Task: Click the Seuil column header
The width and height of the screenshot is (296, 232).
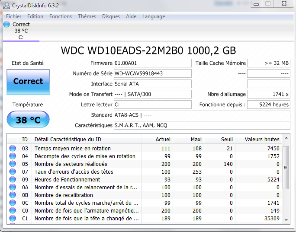Action: (x=219, y=140)
